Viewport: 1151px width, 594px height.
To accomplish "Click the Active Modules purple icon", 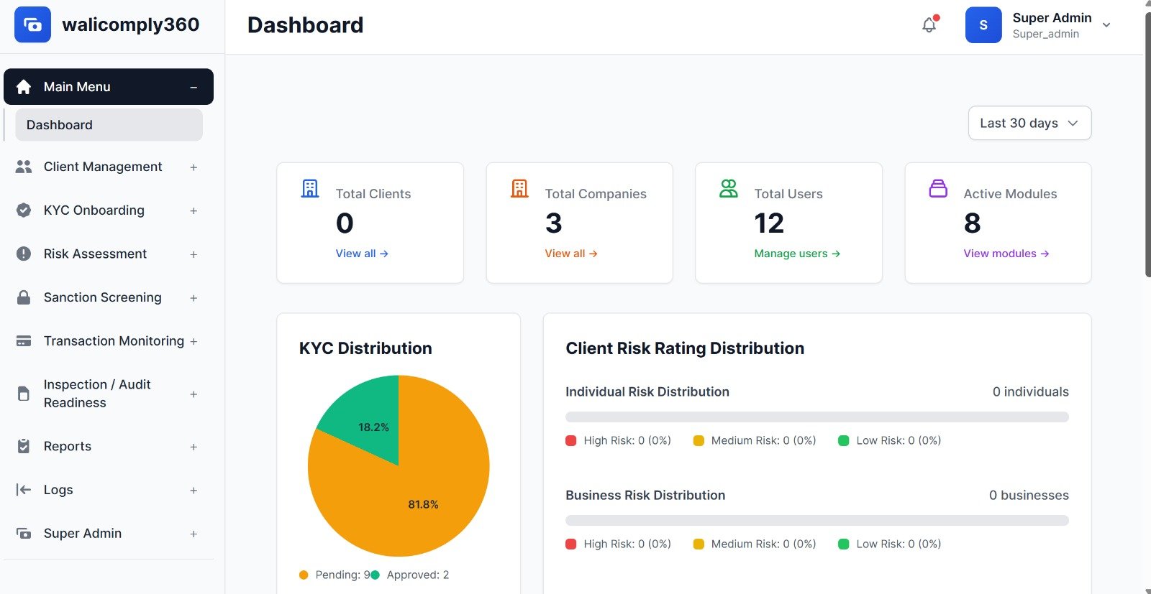I will click(x=938, y=189).
